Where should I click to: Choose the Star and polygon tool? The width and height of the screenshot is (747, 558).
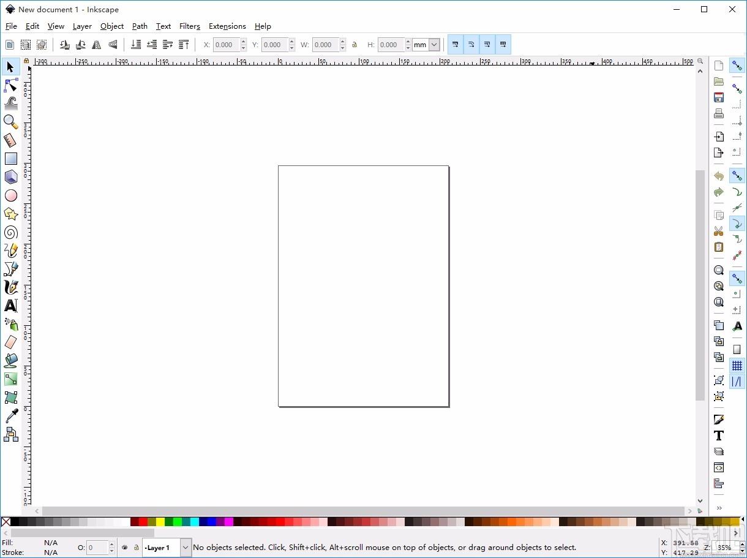pyautogui.click(x=10, y=214)
